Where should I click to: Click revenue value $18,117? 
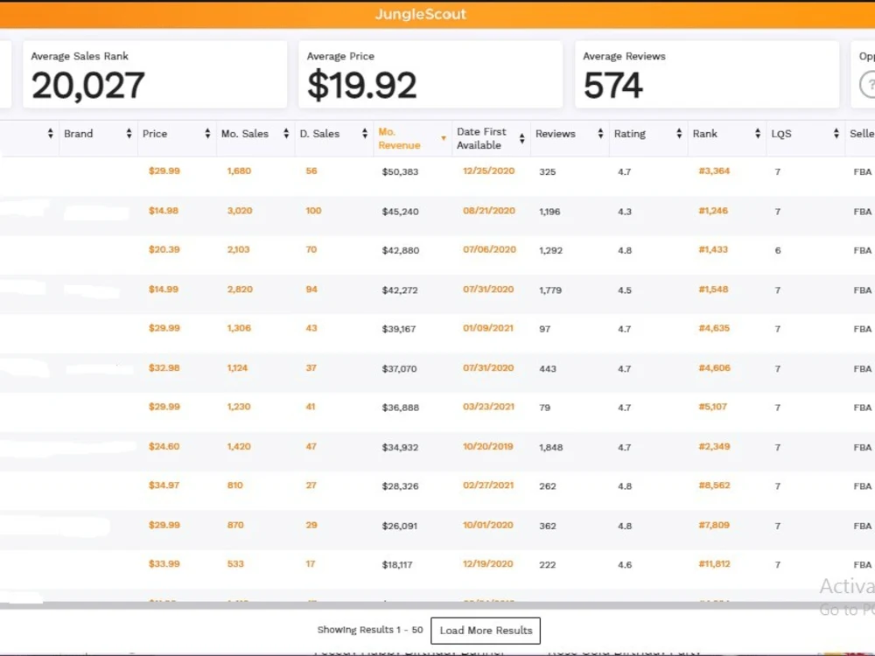(397, 565)
